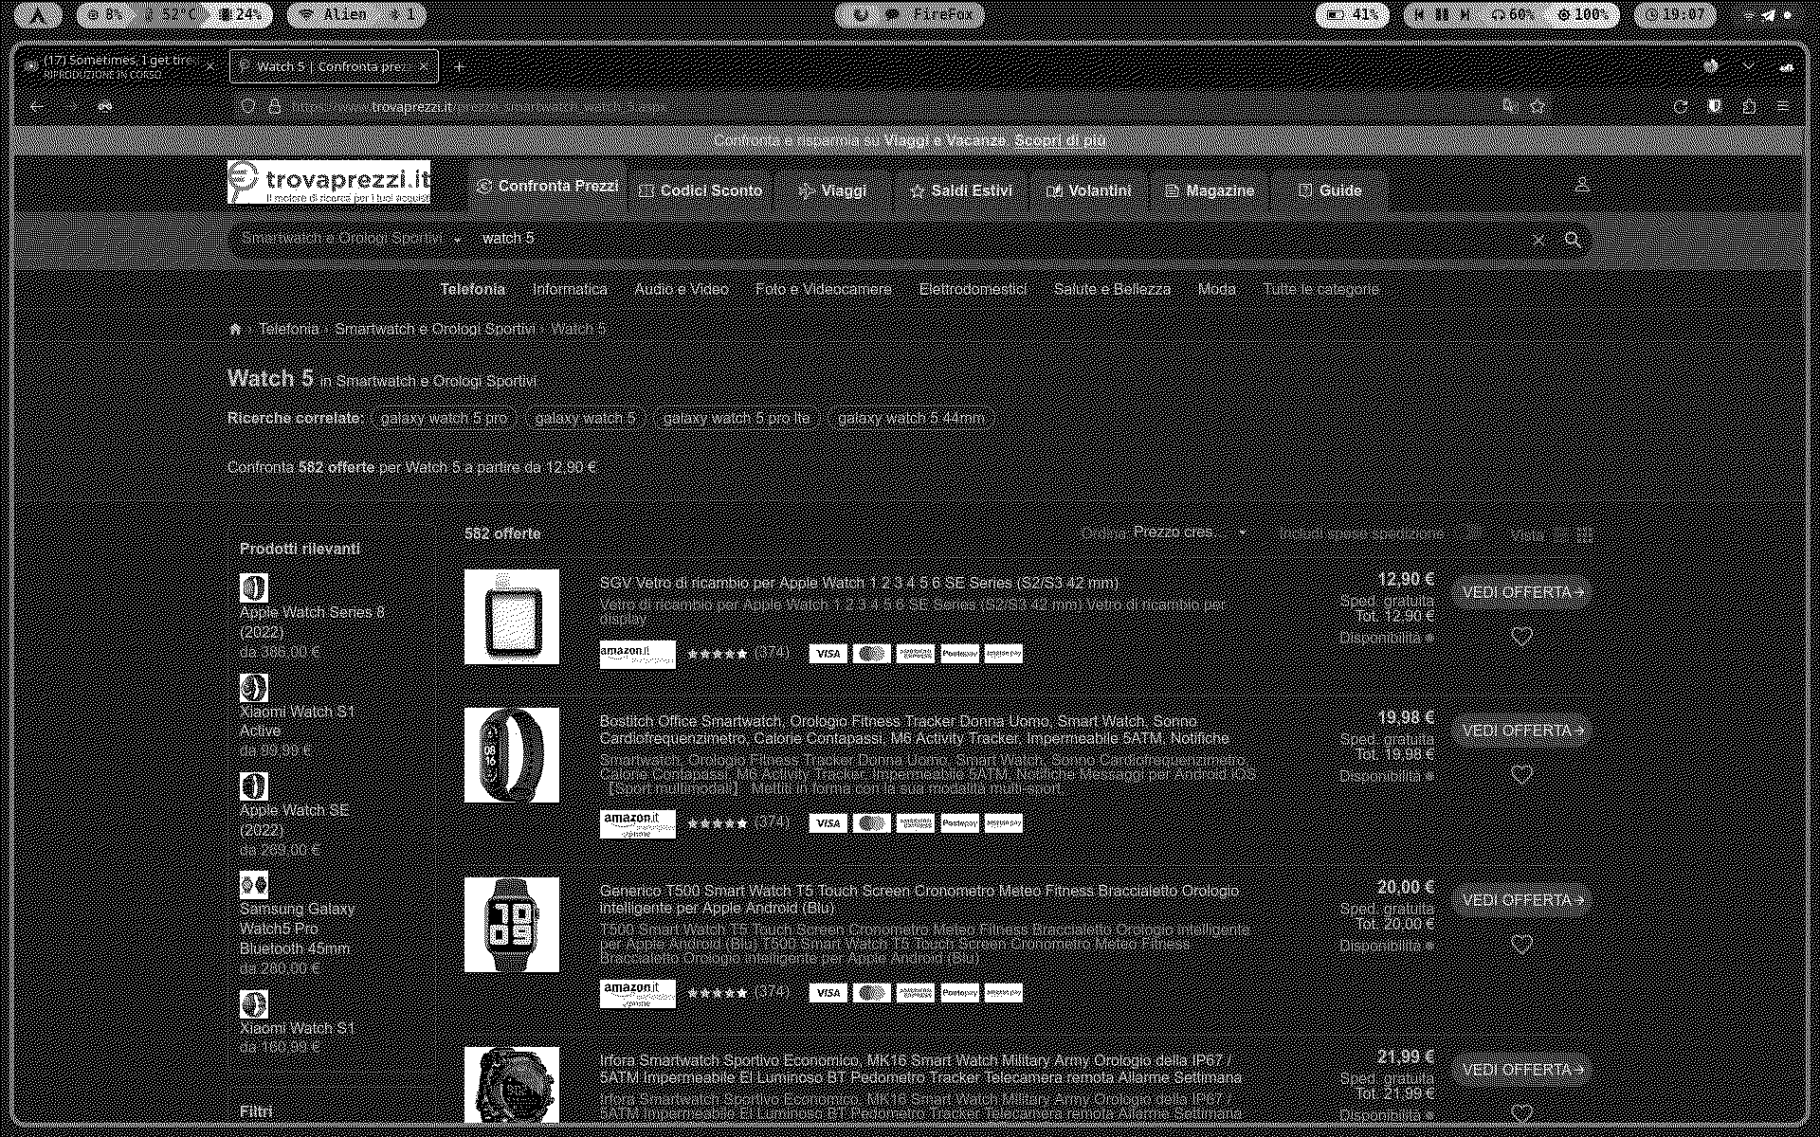This screenshot has width=1820, height=1137.
Task: Open the browser's list-all-tabs chevron
Action: click(1747, 65)
